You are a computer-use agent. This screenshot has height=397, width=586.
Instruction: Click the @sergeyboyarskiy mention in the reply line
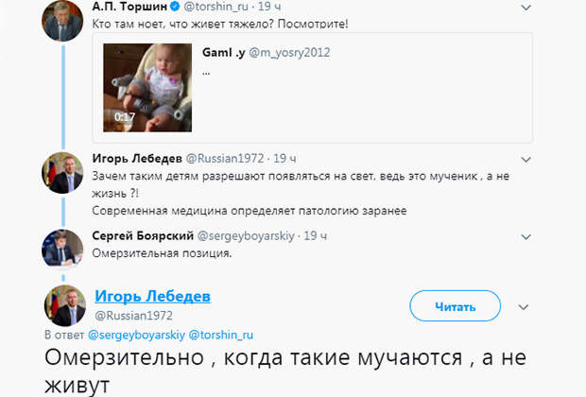tap(136, 335)
